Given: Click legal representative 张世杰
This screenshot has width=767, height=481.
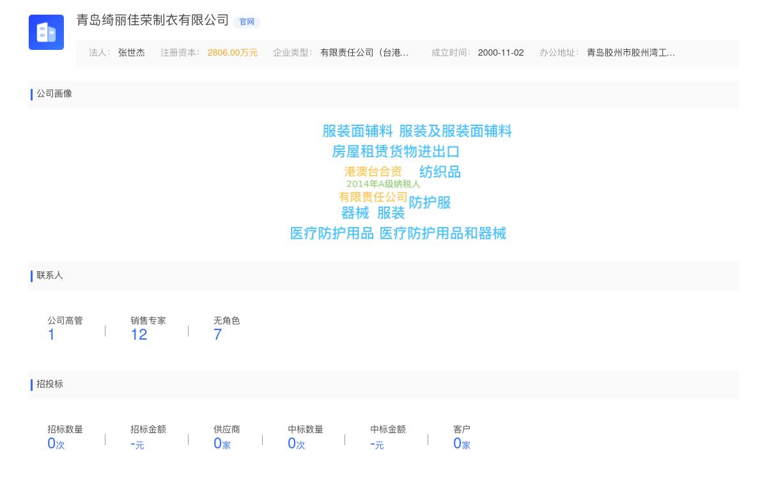Looking at the screenshot, I should [132, 53].
